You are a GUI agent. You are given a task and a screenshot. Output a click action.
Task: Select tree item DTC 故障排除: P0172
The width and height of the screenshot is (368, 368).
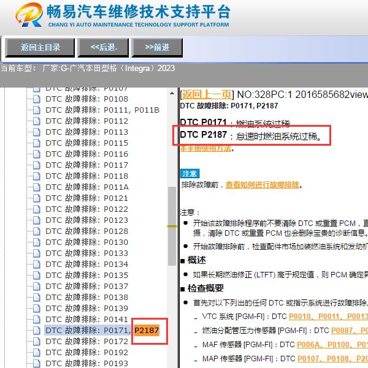pos(86,342)
